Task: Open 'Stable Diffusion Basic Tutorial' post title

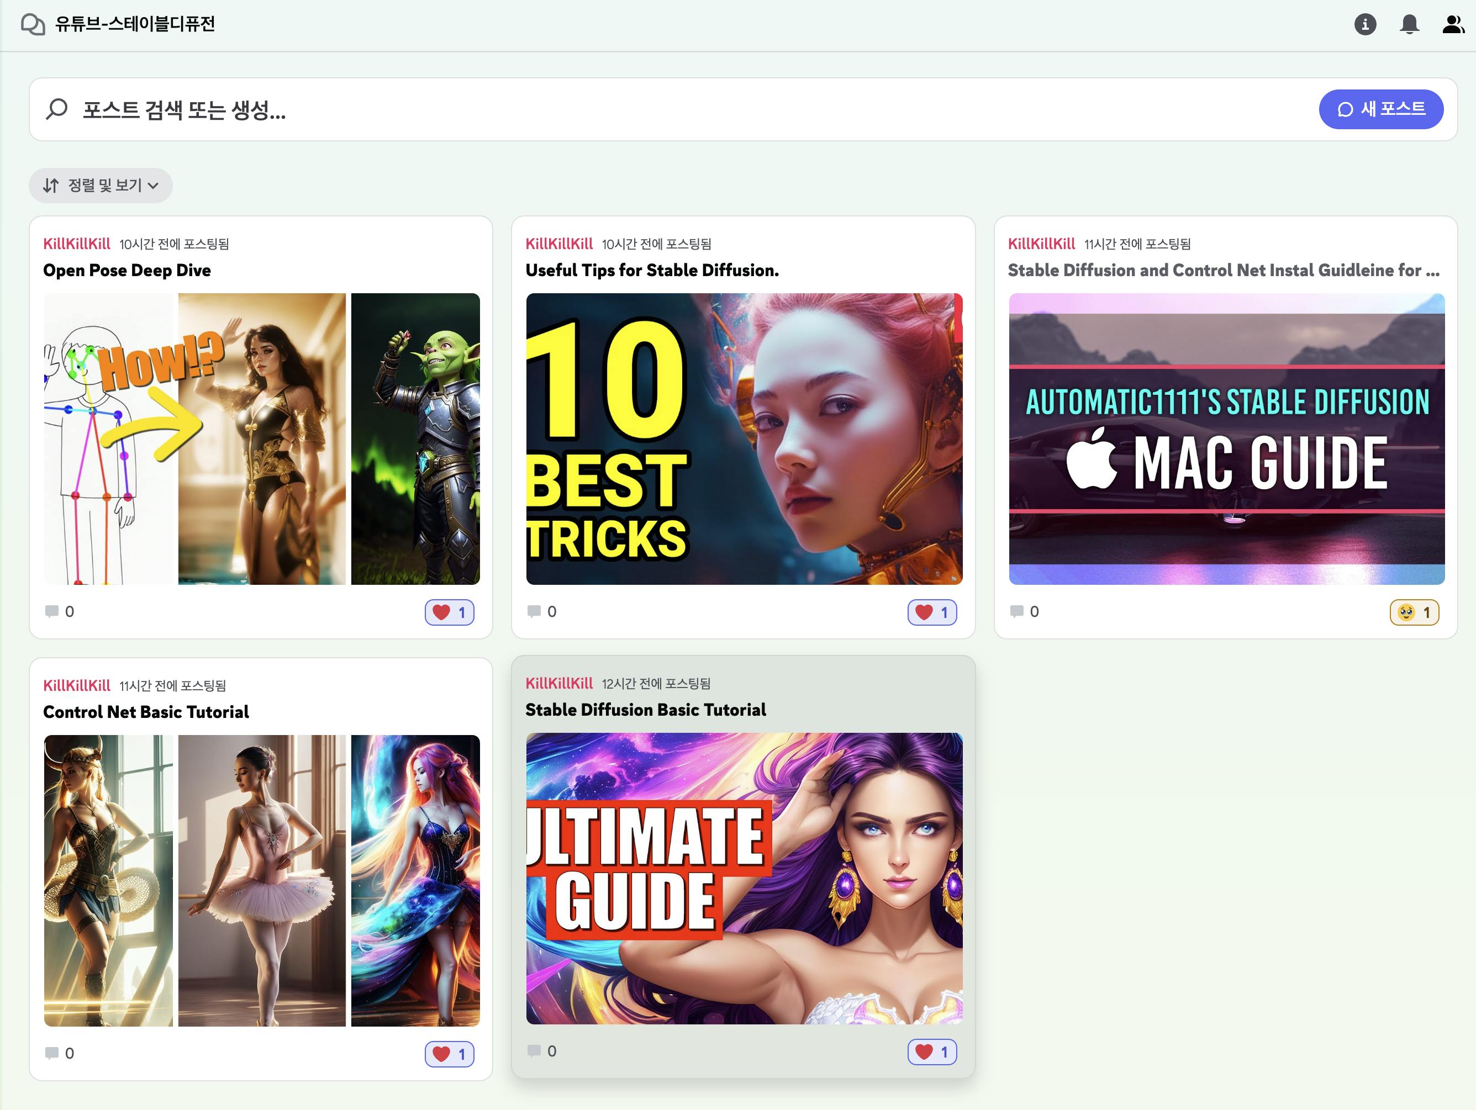Action: pyautogui.click(x=646, y=710)
